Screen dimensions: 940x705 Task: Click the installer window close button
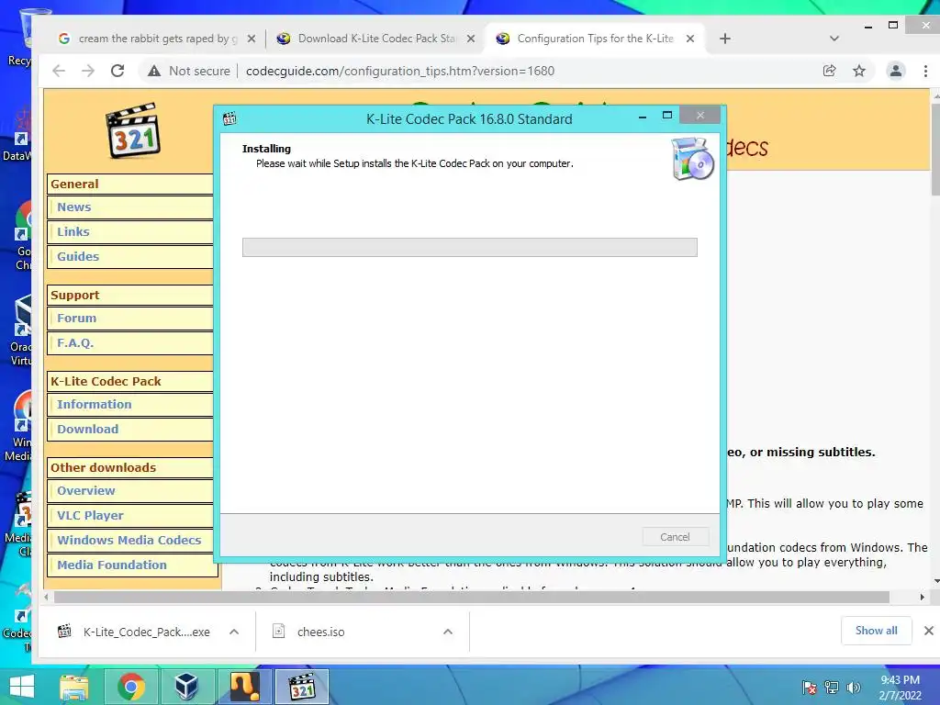(700, 115)
